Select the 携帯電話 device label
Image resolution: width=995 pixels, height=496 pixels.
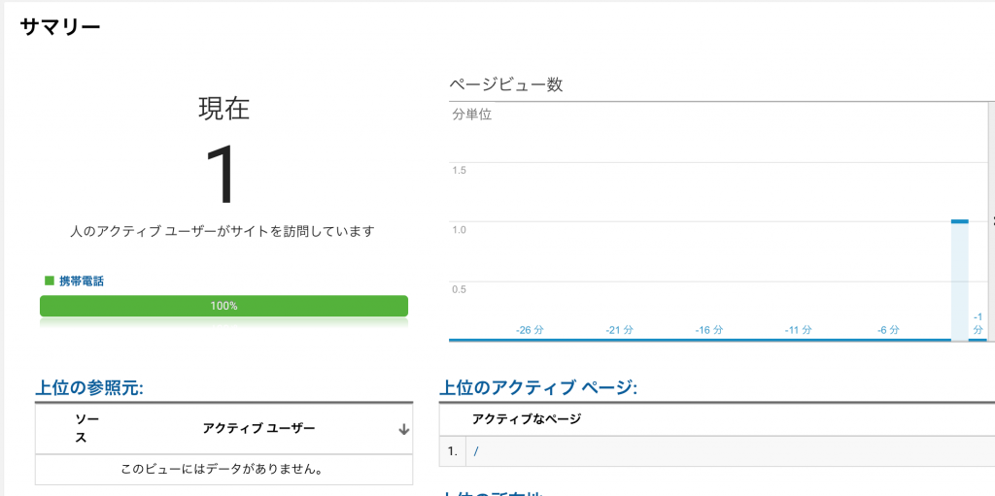point(82,281)
